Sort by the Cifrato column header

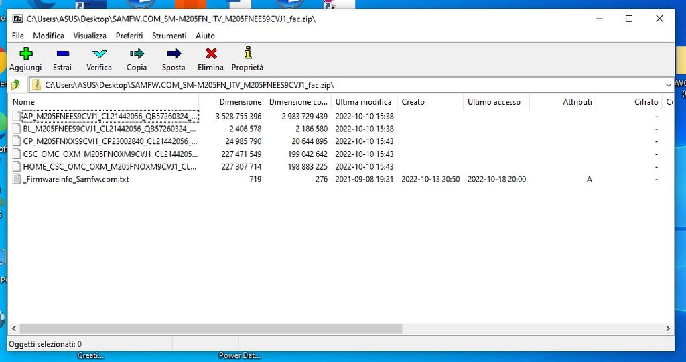point(628,101)
